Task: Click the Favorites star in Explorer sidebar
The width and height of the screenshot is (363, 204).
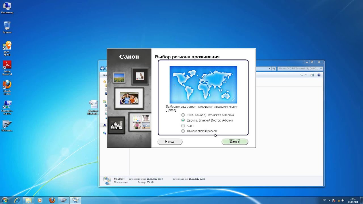Action: pos(105,82)
